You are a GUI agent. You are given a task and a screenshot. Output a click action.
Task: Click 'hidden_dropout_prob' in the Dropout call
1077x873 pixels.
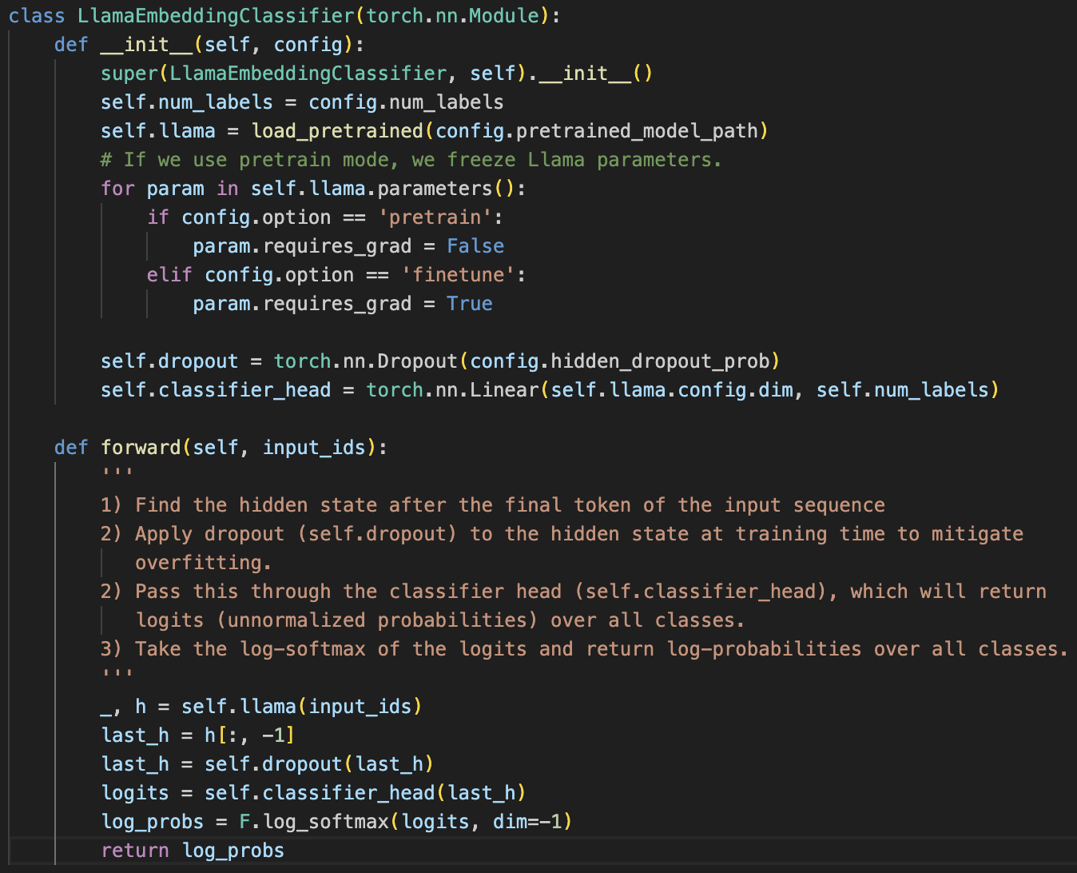point(659,361)
